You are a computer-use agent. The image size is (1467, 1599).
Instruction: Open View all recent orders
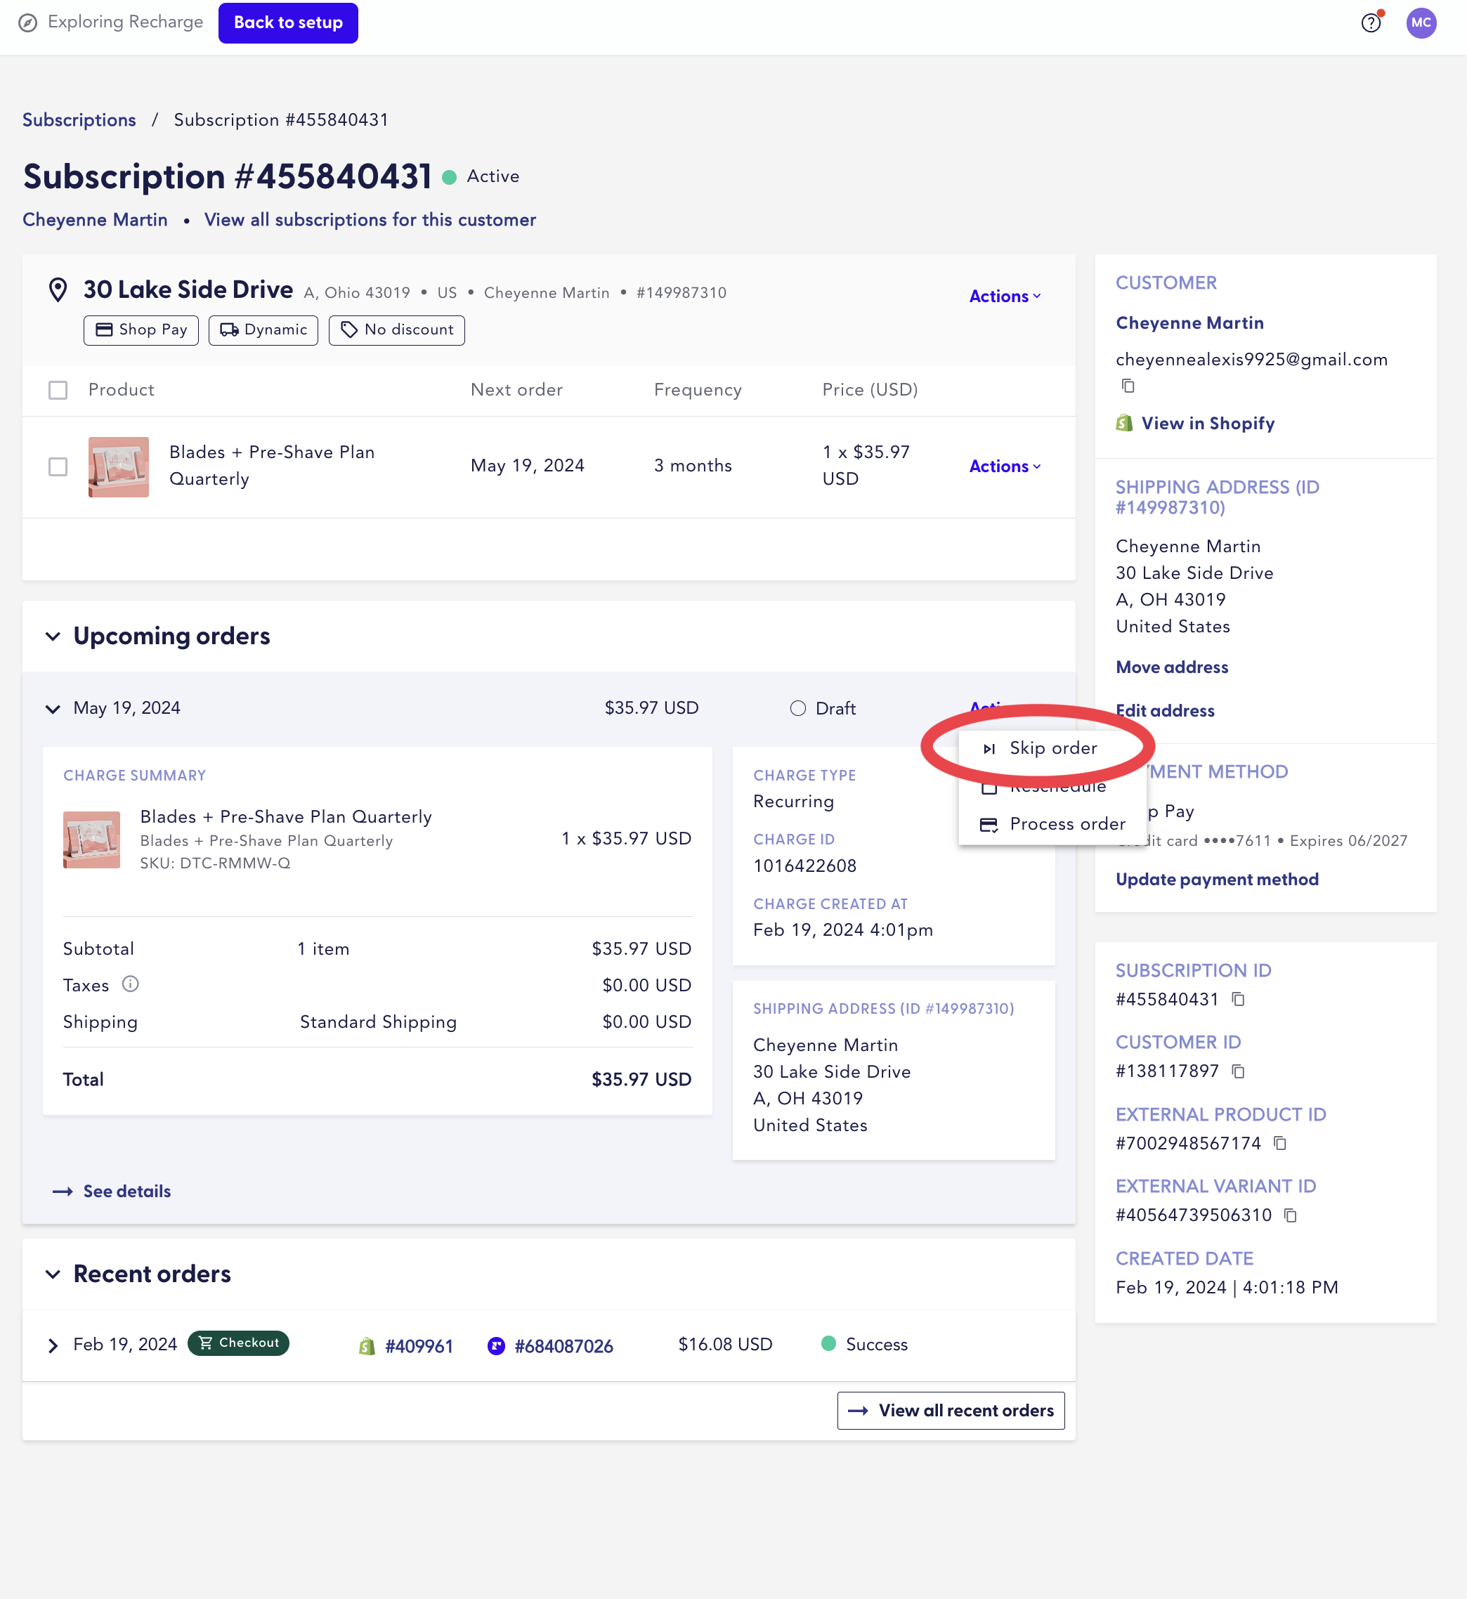pyautogui.click(x=951, y=1410)
